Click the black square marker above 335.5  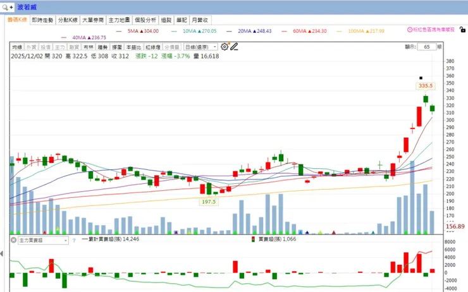pos(421,78)
